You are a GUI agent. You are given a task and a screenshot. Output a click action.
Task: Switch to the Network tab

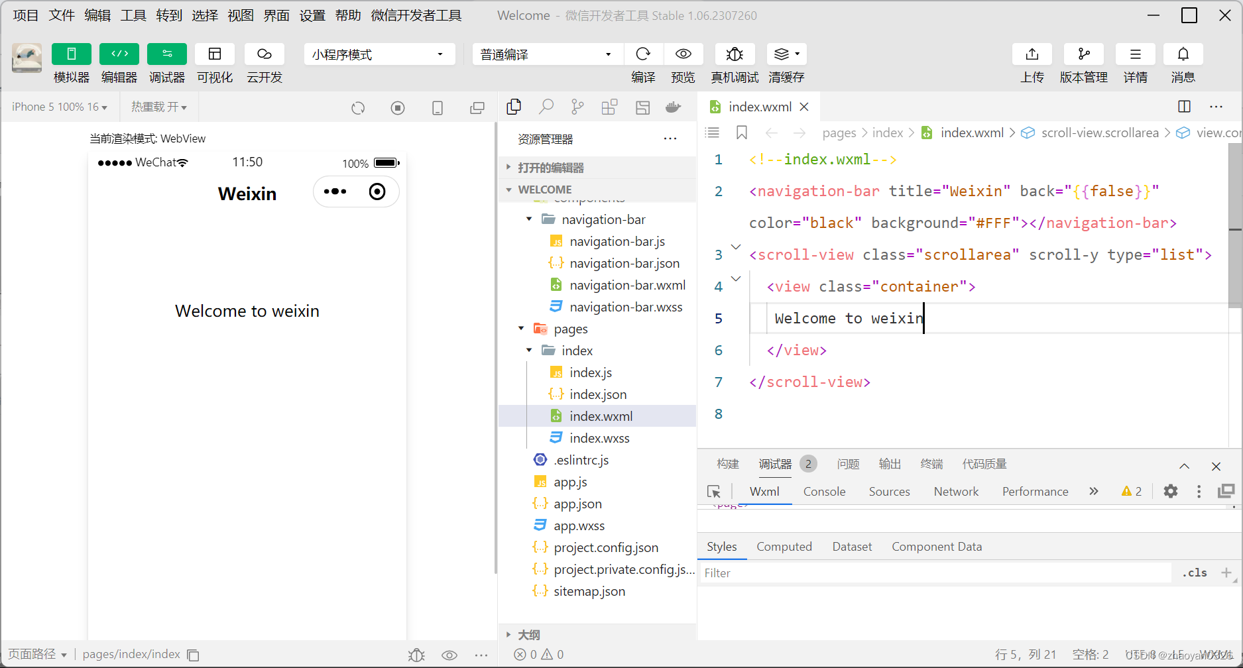tap(956, 492)
